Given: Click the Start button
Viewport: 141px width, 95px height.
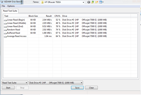Looking at the screenshot, I should [8, 88].
